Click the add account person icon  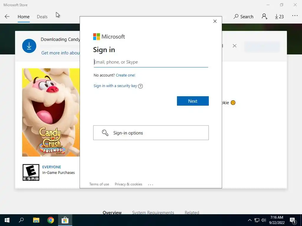[265, 16]
